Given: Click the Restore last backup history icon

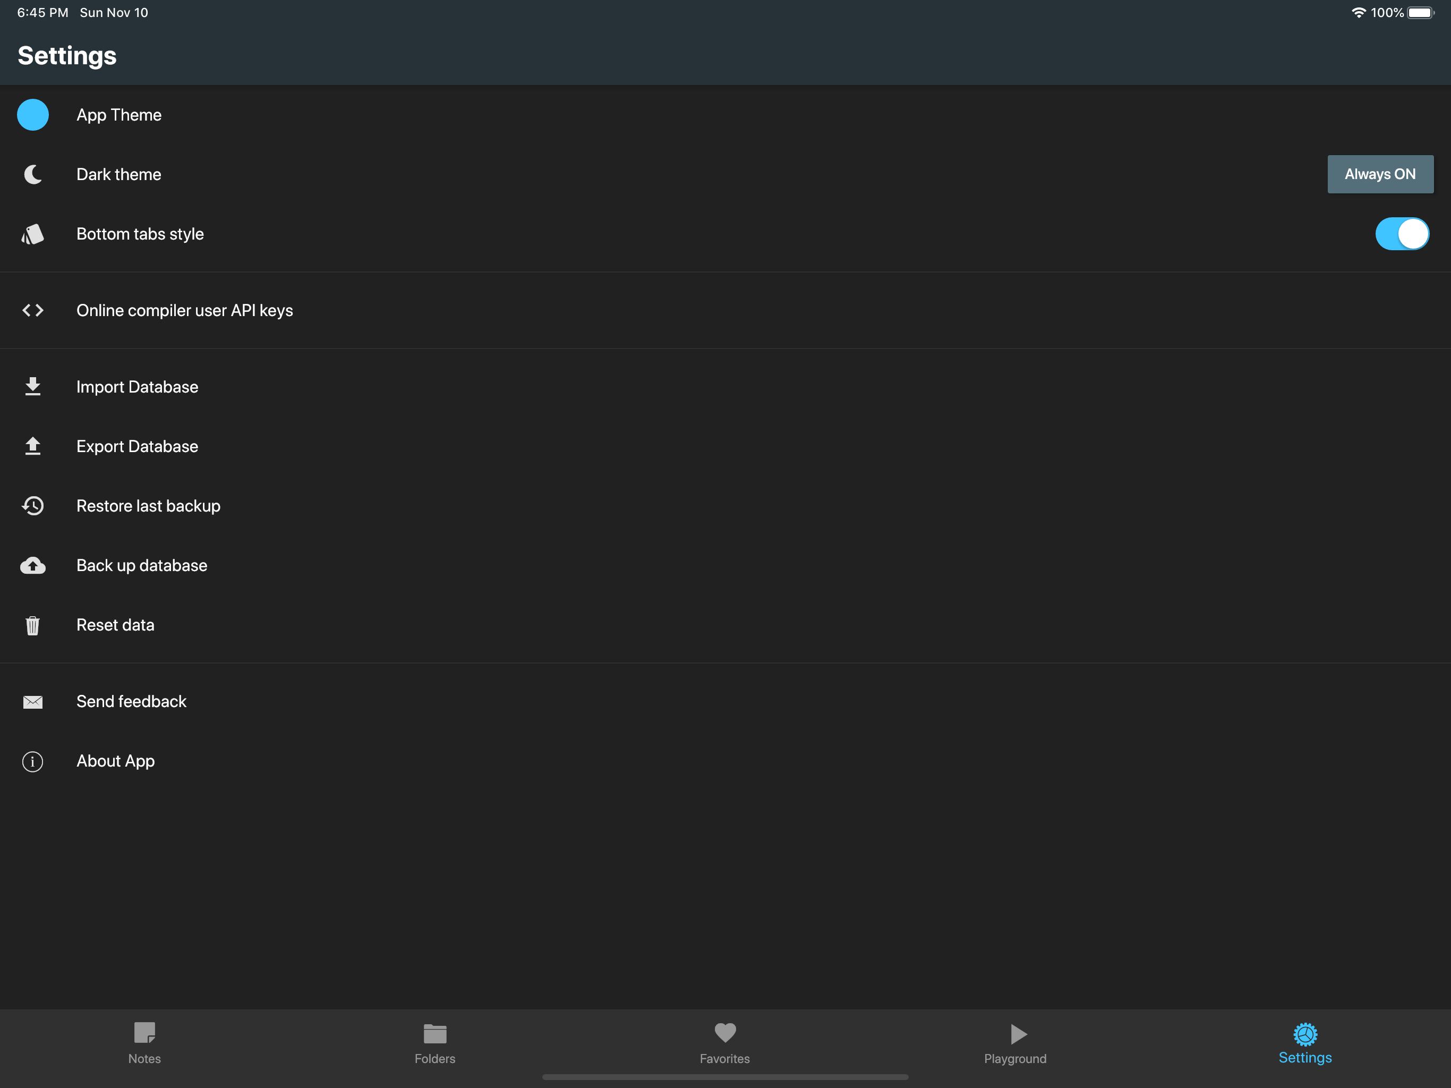Looking at the screenshot, I should [x=33, y=506].
